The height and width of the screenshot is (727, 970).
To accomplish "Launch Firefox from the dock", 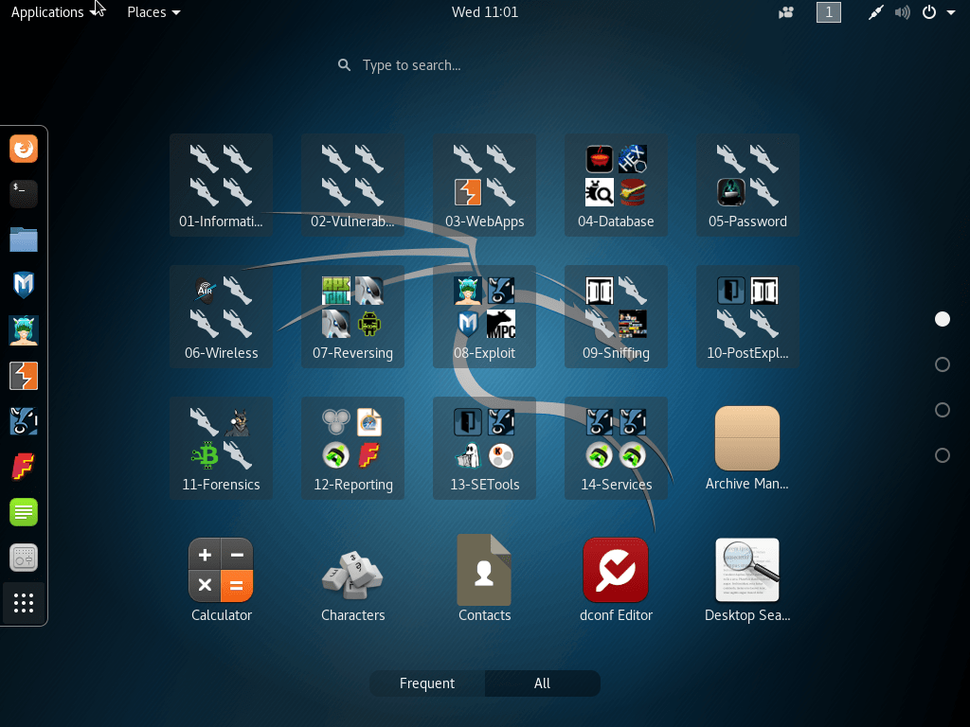I will [24, 149].
